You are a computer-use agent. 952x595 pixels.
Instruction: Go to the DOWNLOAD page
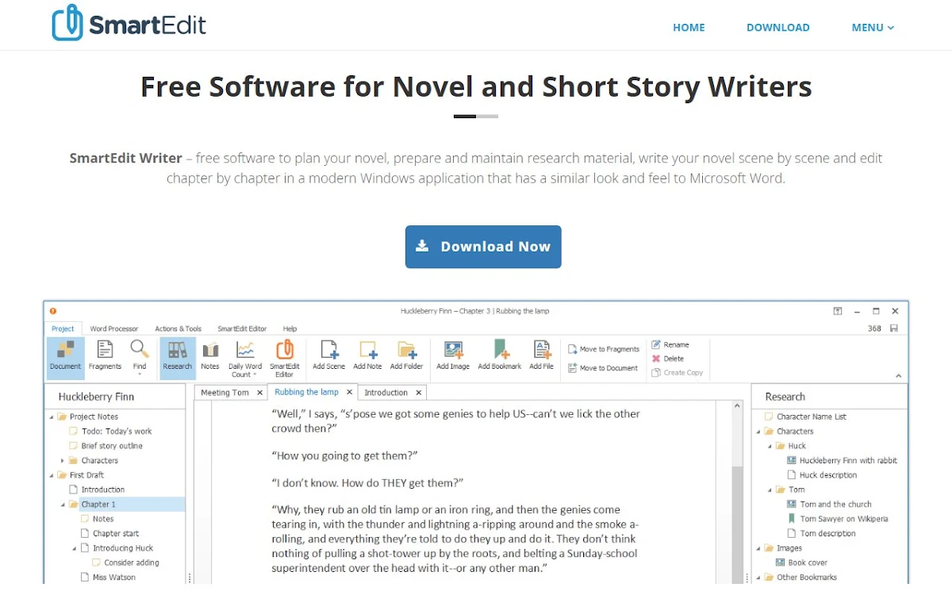pyautogui.click(x=777, y=27)
